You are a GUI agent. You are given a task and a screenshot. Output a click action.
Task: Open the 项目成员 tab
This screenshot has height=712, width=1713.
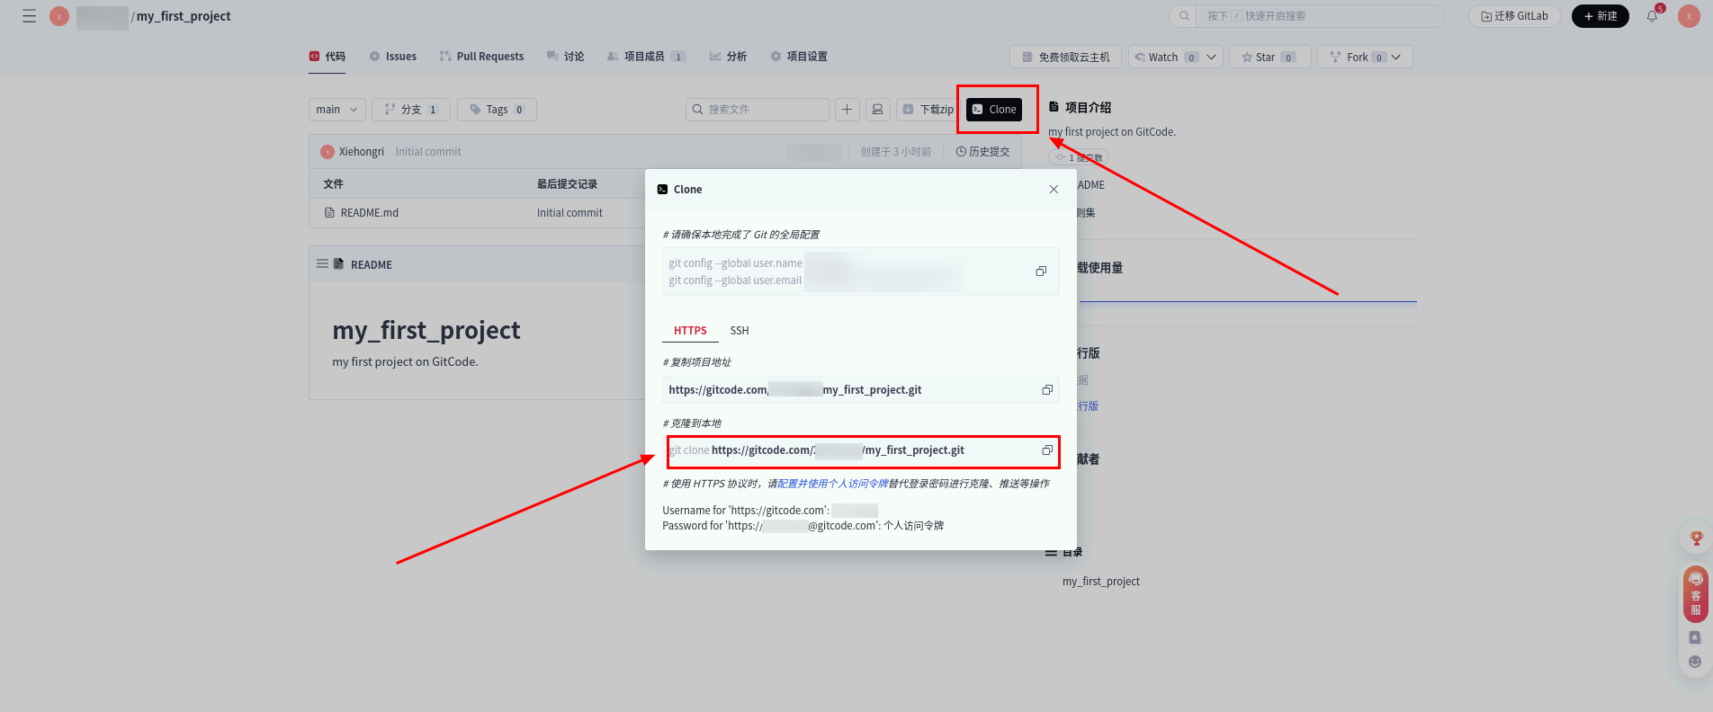click(646, 57)
